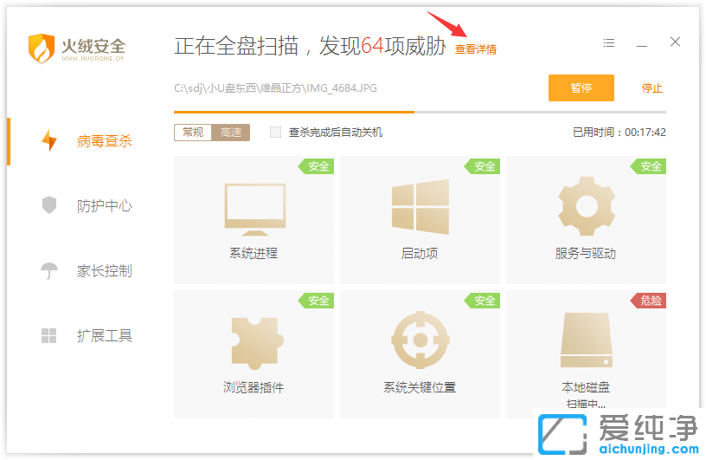Open 病毒查杀 in the sidebar
This screenshot has height=460, width=706.
point(104,140)
